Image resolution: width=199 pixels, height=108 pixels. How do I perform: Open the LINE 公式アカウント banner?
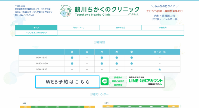pos(132,81)
